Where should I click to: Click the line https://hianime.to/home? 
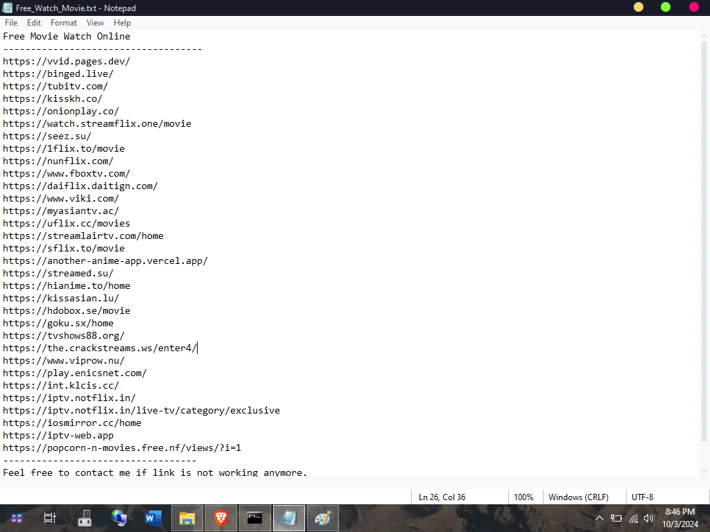pos(67,285)
